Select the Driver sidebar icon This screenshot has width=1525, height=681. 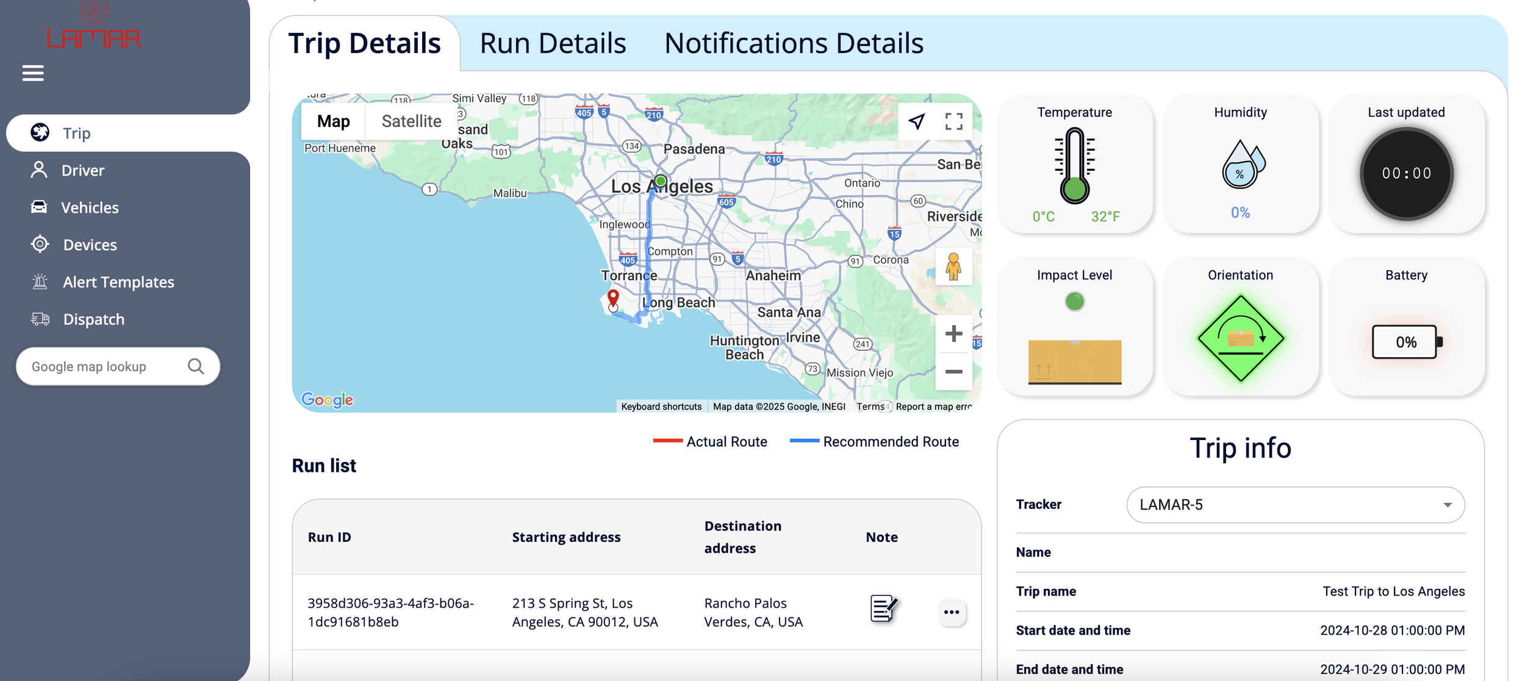(38, 170)
